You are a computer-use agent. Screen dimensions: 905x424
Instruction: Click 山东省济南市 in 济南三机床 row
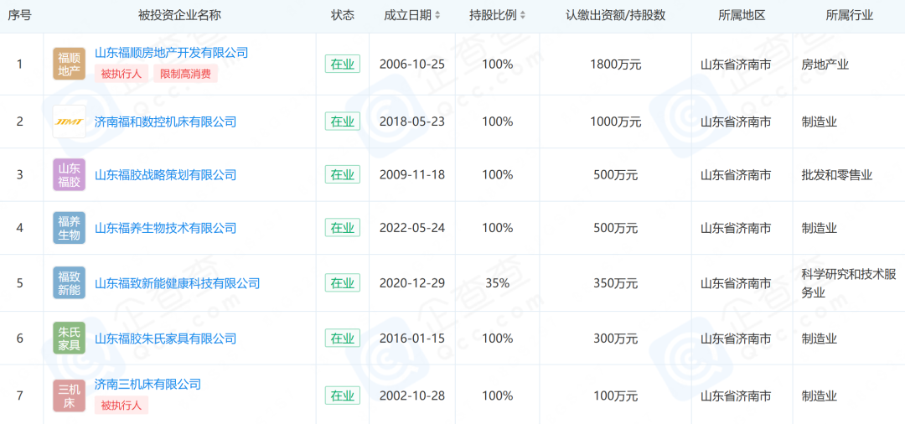(x=736, y=396)
